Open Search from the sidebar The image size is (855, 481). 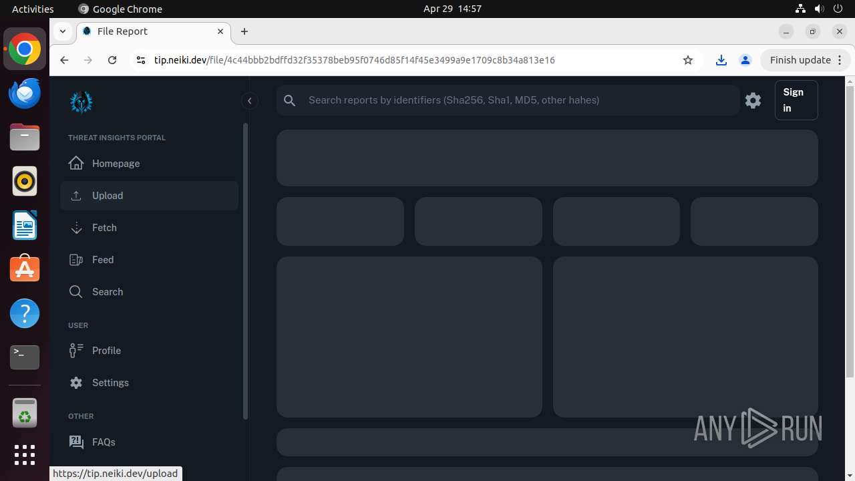[149, 292]
